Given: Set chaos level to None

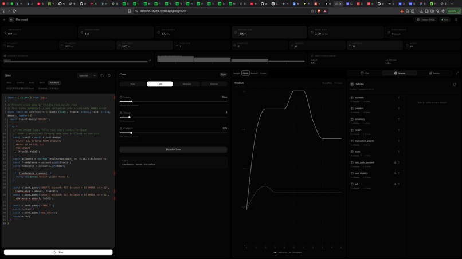Looking at the screenshot, I should tap(132, 84).
